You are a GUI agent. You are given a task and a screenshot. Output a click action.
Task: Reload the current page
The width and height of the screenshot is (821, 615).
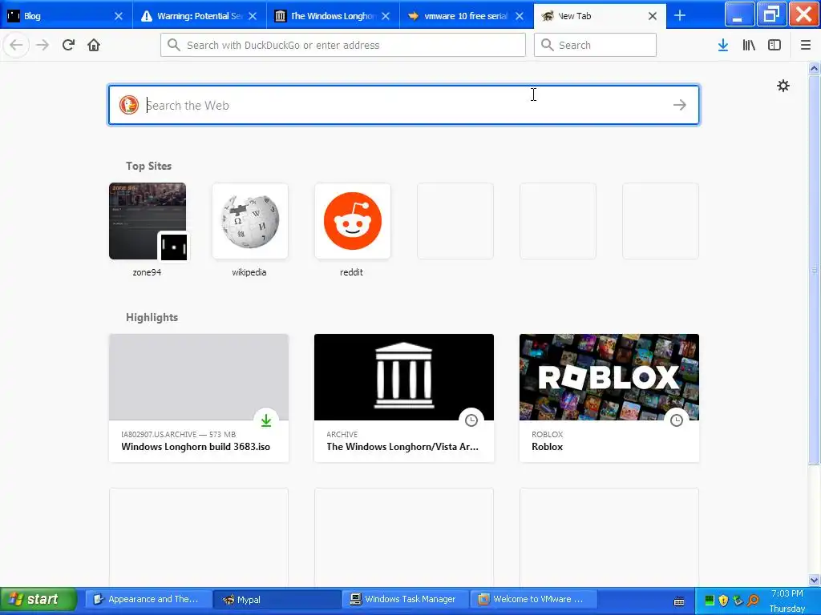pos(68,45)
